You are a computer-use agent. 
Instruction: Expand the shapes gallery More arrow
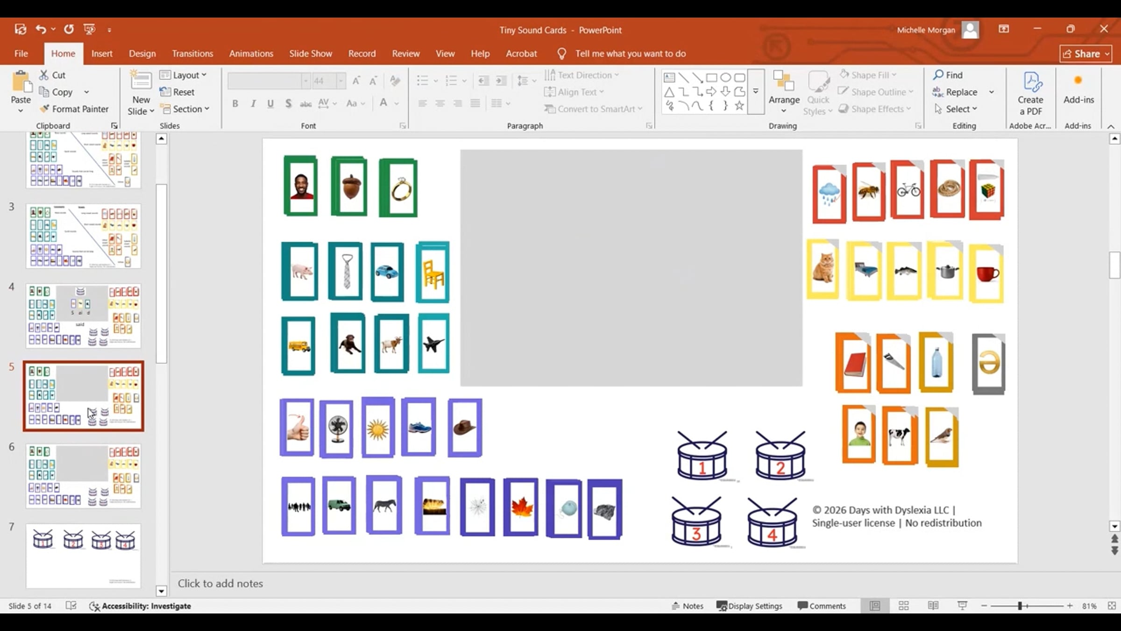[756, 92]
